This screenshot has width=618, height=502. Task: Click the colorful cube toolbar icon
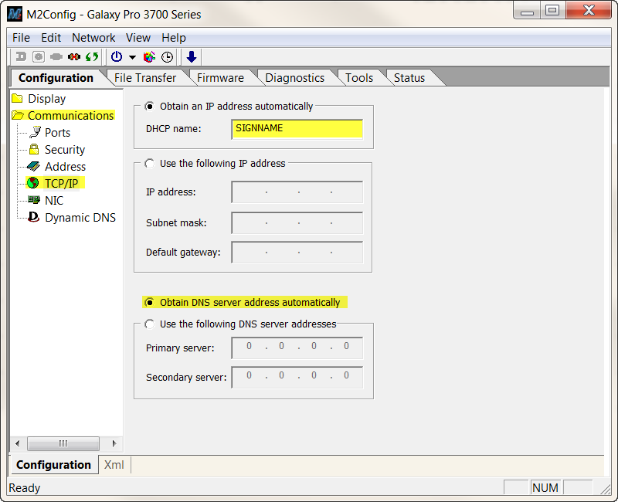pos(150,57)
